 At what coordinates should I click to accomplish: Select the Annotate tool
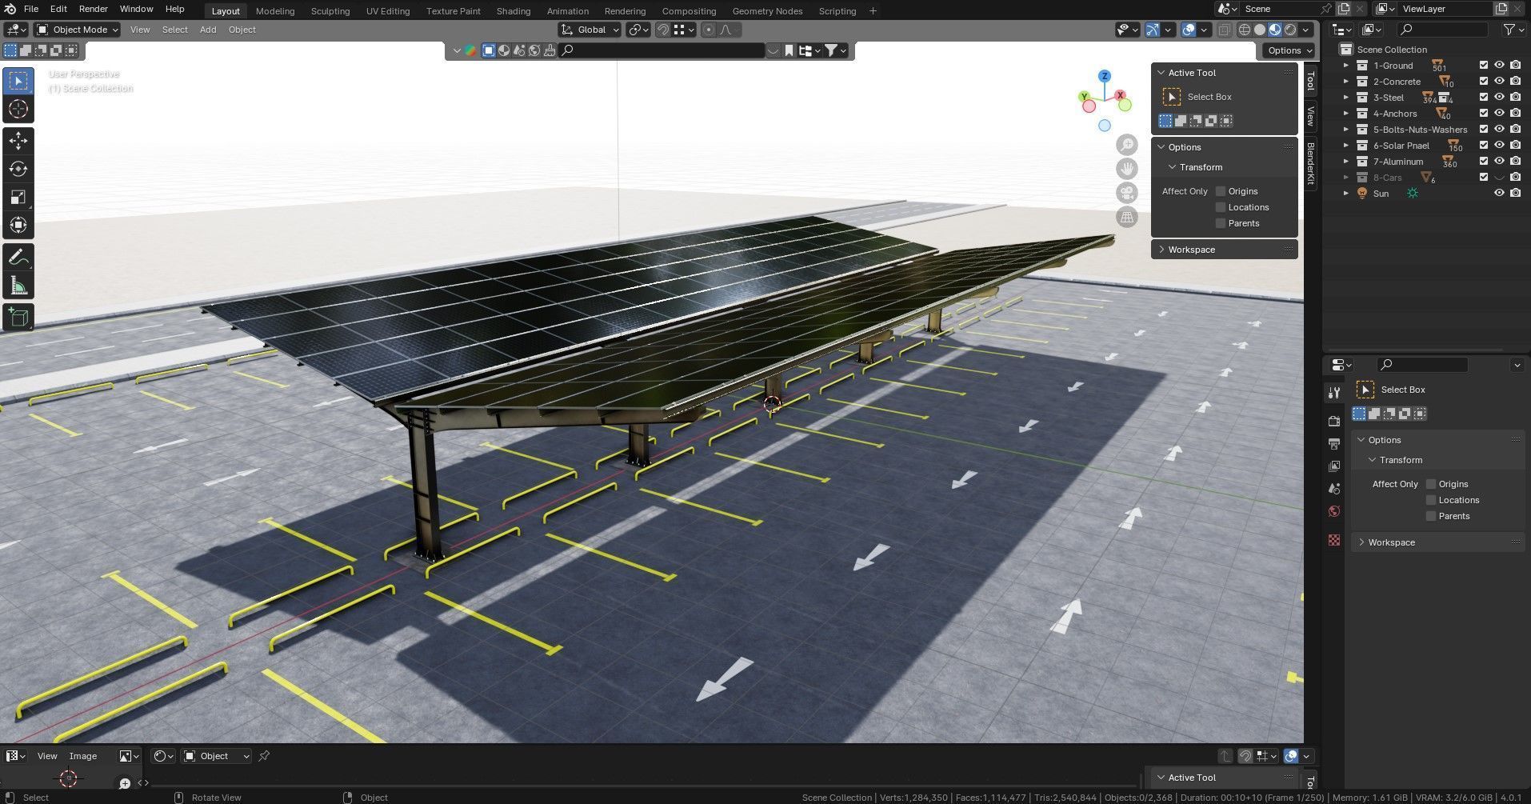18,258
